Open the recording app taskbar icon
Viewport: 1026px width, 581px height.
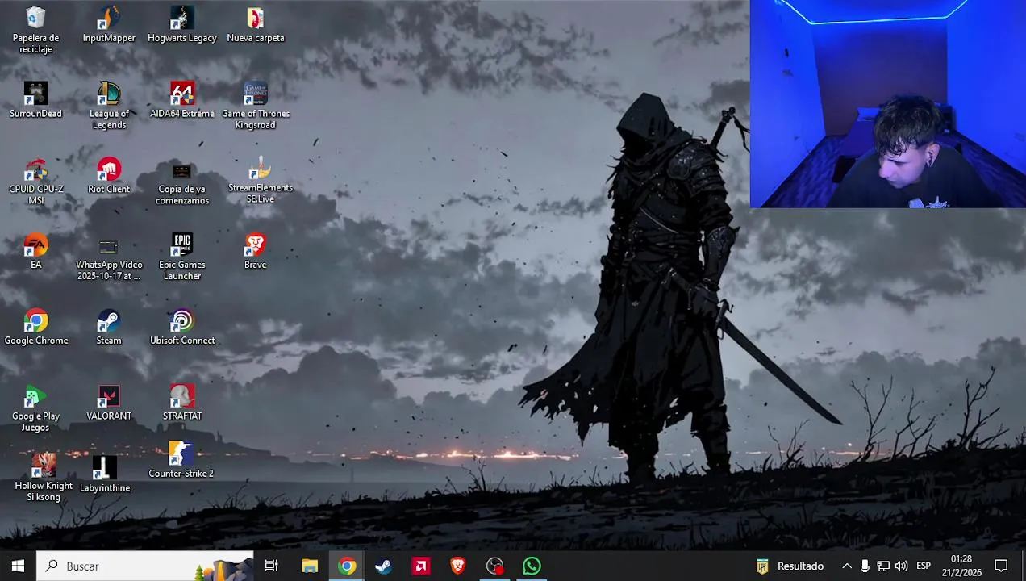click(x=494, y=566)
